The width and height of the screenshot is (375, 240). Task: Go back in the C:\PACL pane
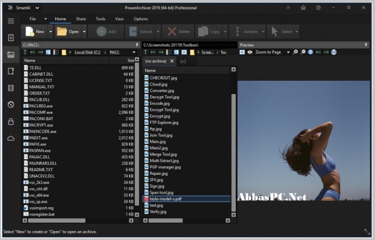tap(33, 52)
